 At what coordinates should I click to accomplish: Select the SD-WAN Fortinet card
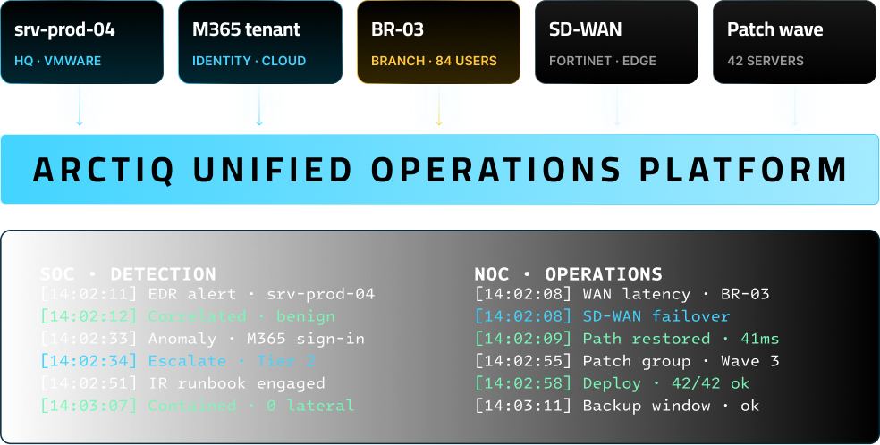tap(616, 42)
